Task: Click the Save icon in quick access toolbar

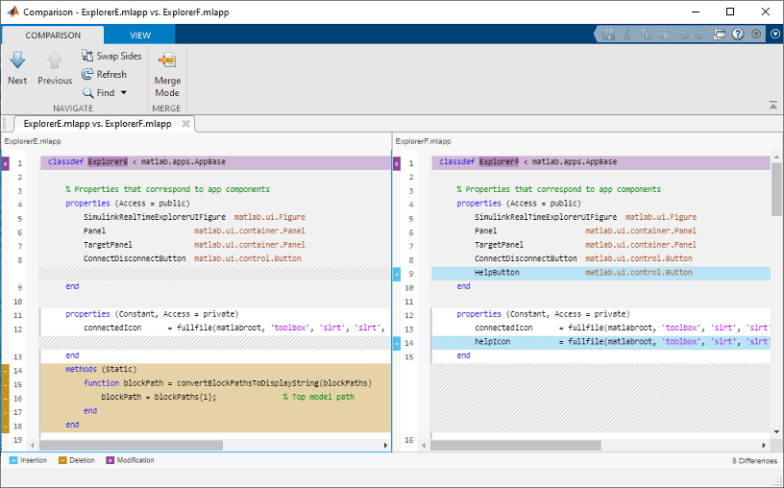Action: point(608,34)
